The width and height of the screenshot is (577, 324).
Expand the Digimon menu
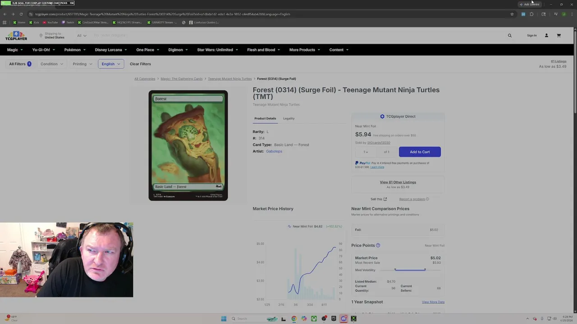178,50
